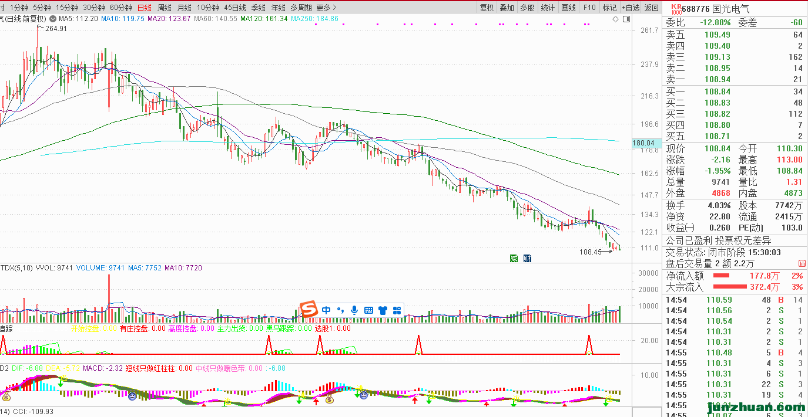Open Sogou skin shirt icon
Image resolution: width=808 pixels, height=417 pixels.
tap(383, 310)
